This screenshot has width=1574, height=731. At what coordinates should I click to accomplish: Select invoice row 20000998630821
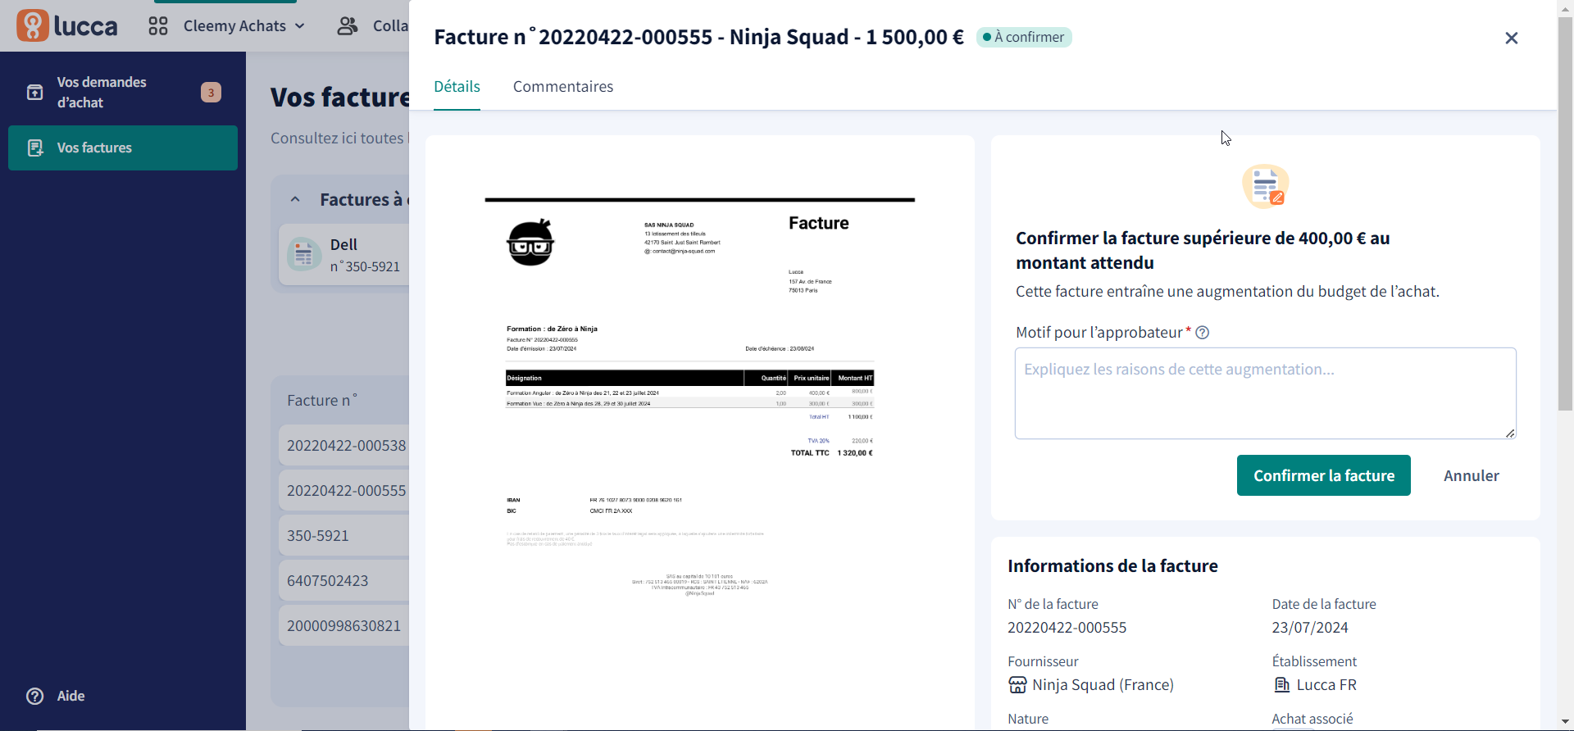click(x=344, y=626)
